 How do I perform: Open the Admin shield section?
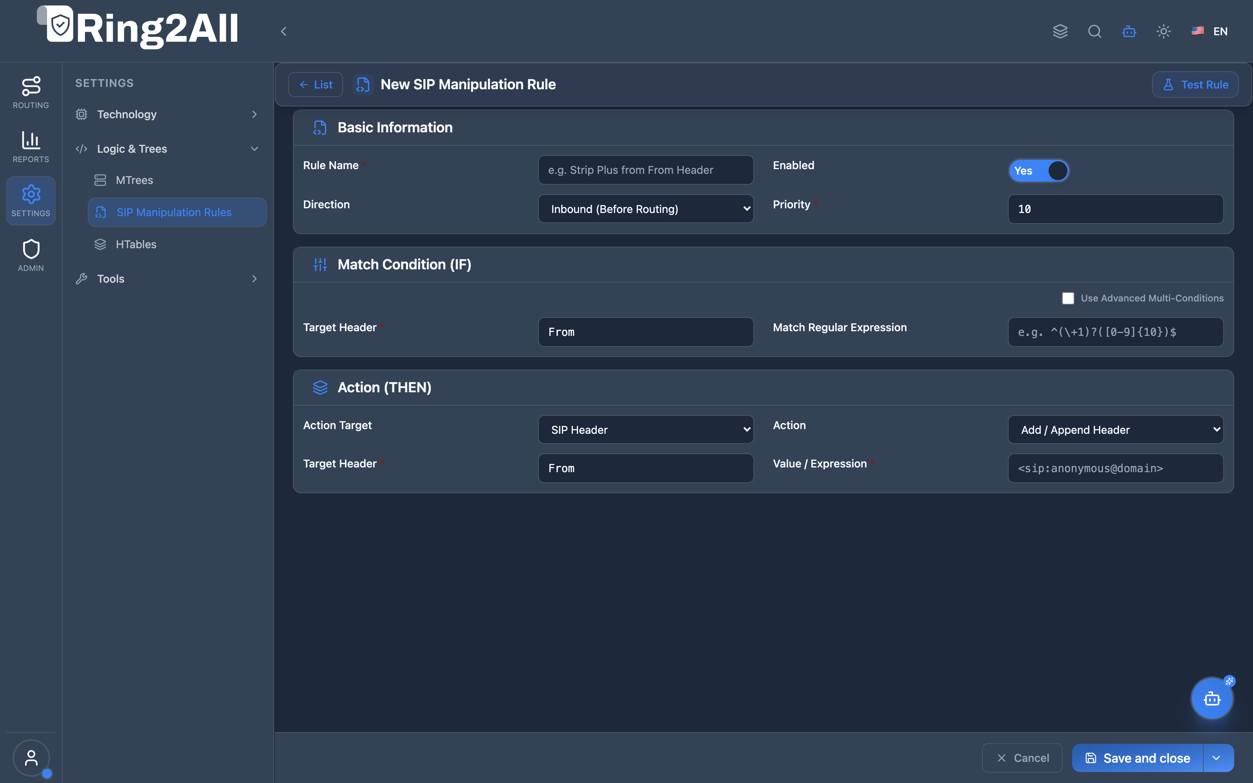[31, 255]
